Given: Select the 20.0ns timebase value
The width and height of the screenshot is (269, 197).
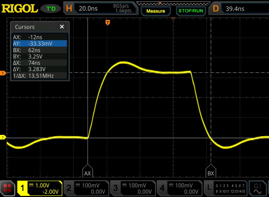Looking at the screenshot, I should pyautogui.click(x=88, y=8).
